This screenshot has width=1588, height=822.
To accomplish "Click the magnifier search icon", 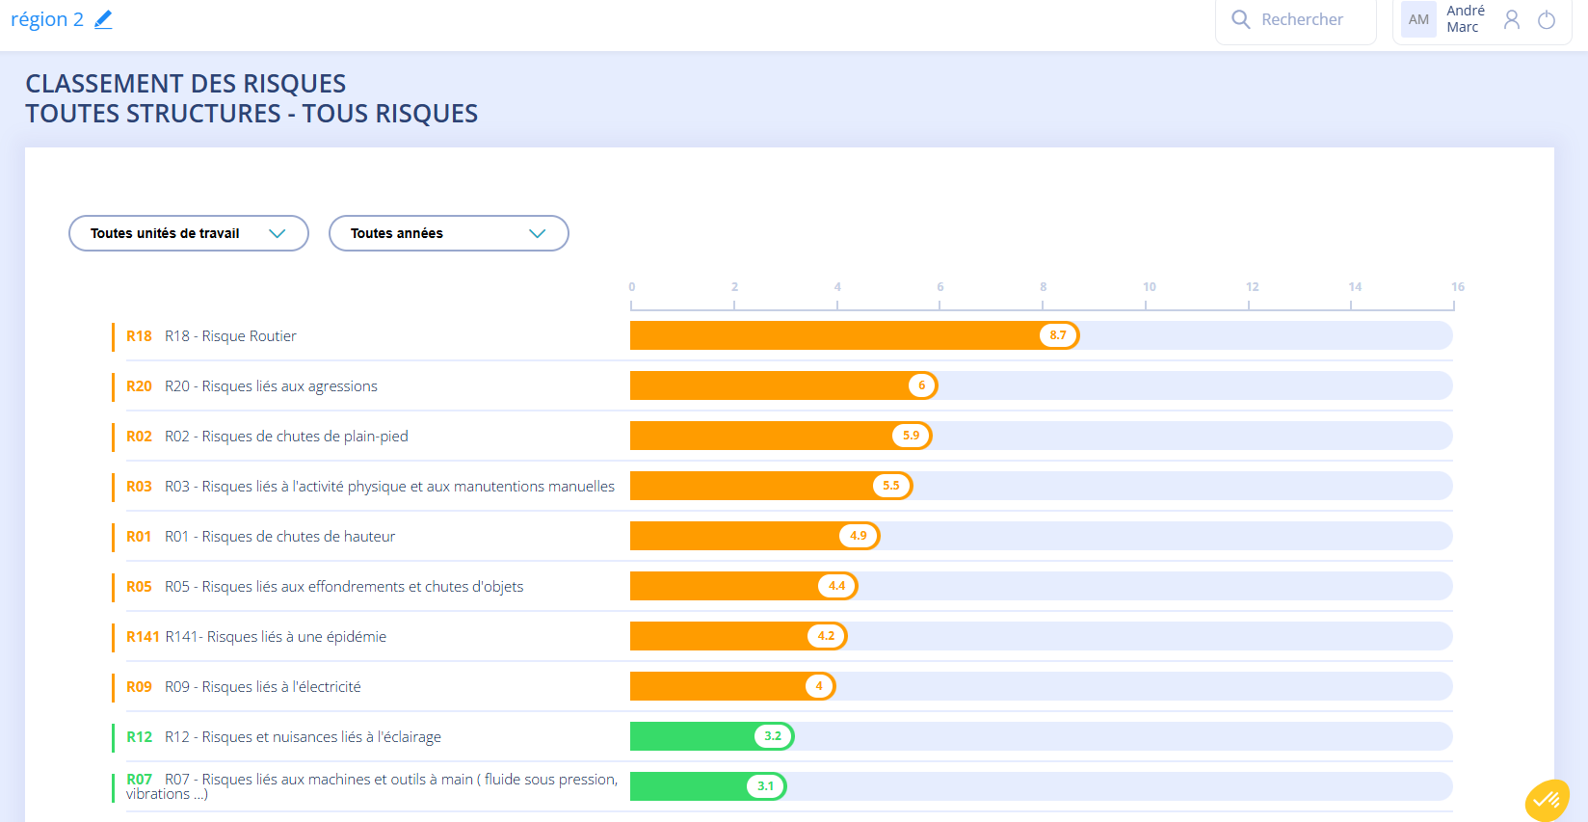I will (x=1241, y=19).
